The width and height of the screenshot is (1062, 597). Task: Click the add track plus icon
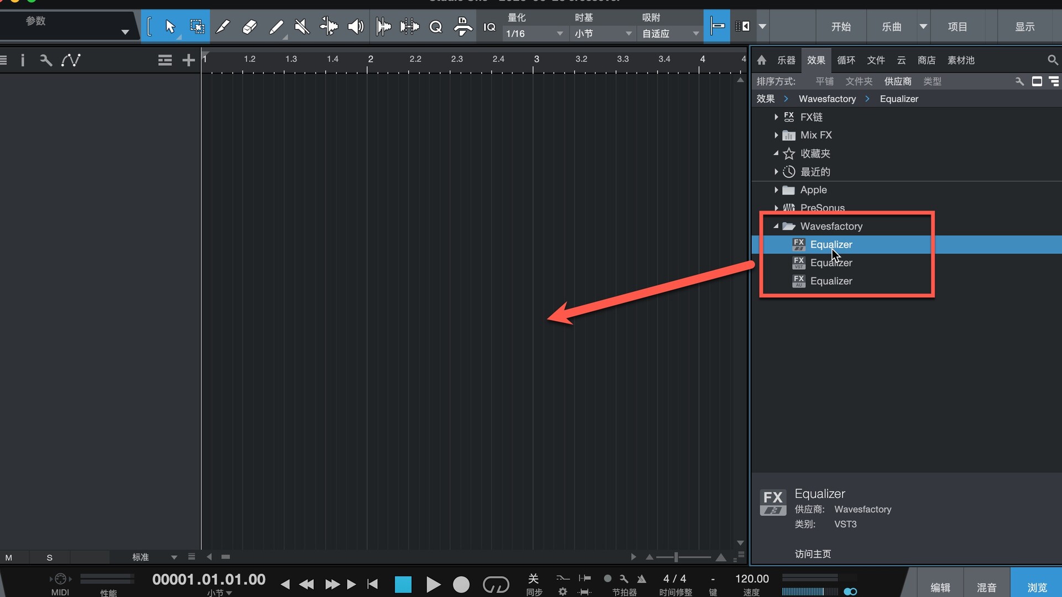[x=189, y=60]
